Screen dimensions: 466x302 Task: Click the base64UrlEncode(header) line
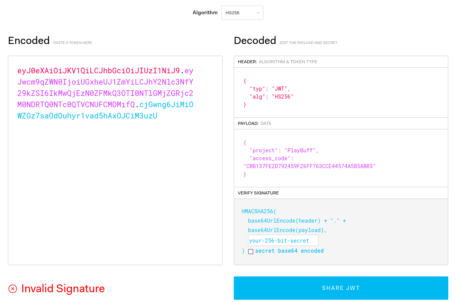click(297, 221)
